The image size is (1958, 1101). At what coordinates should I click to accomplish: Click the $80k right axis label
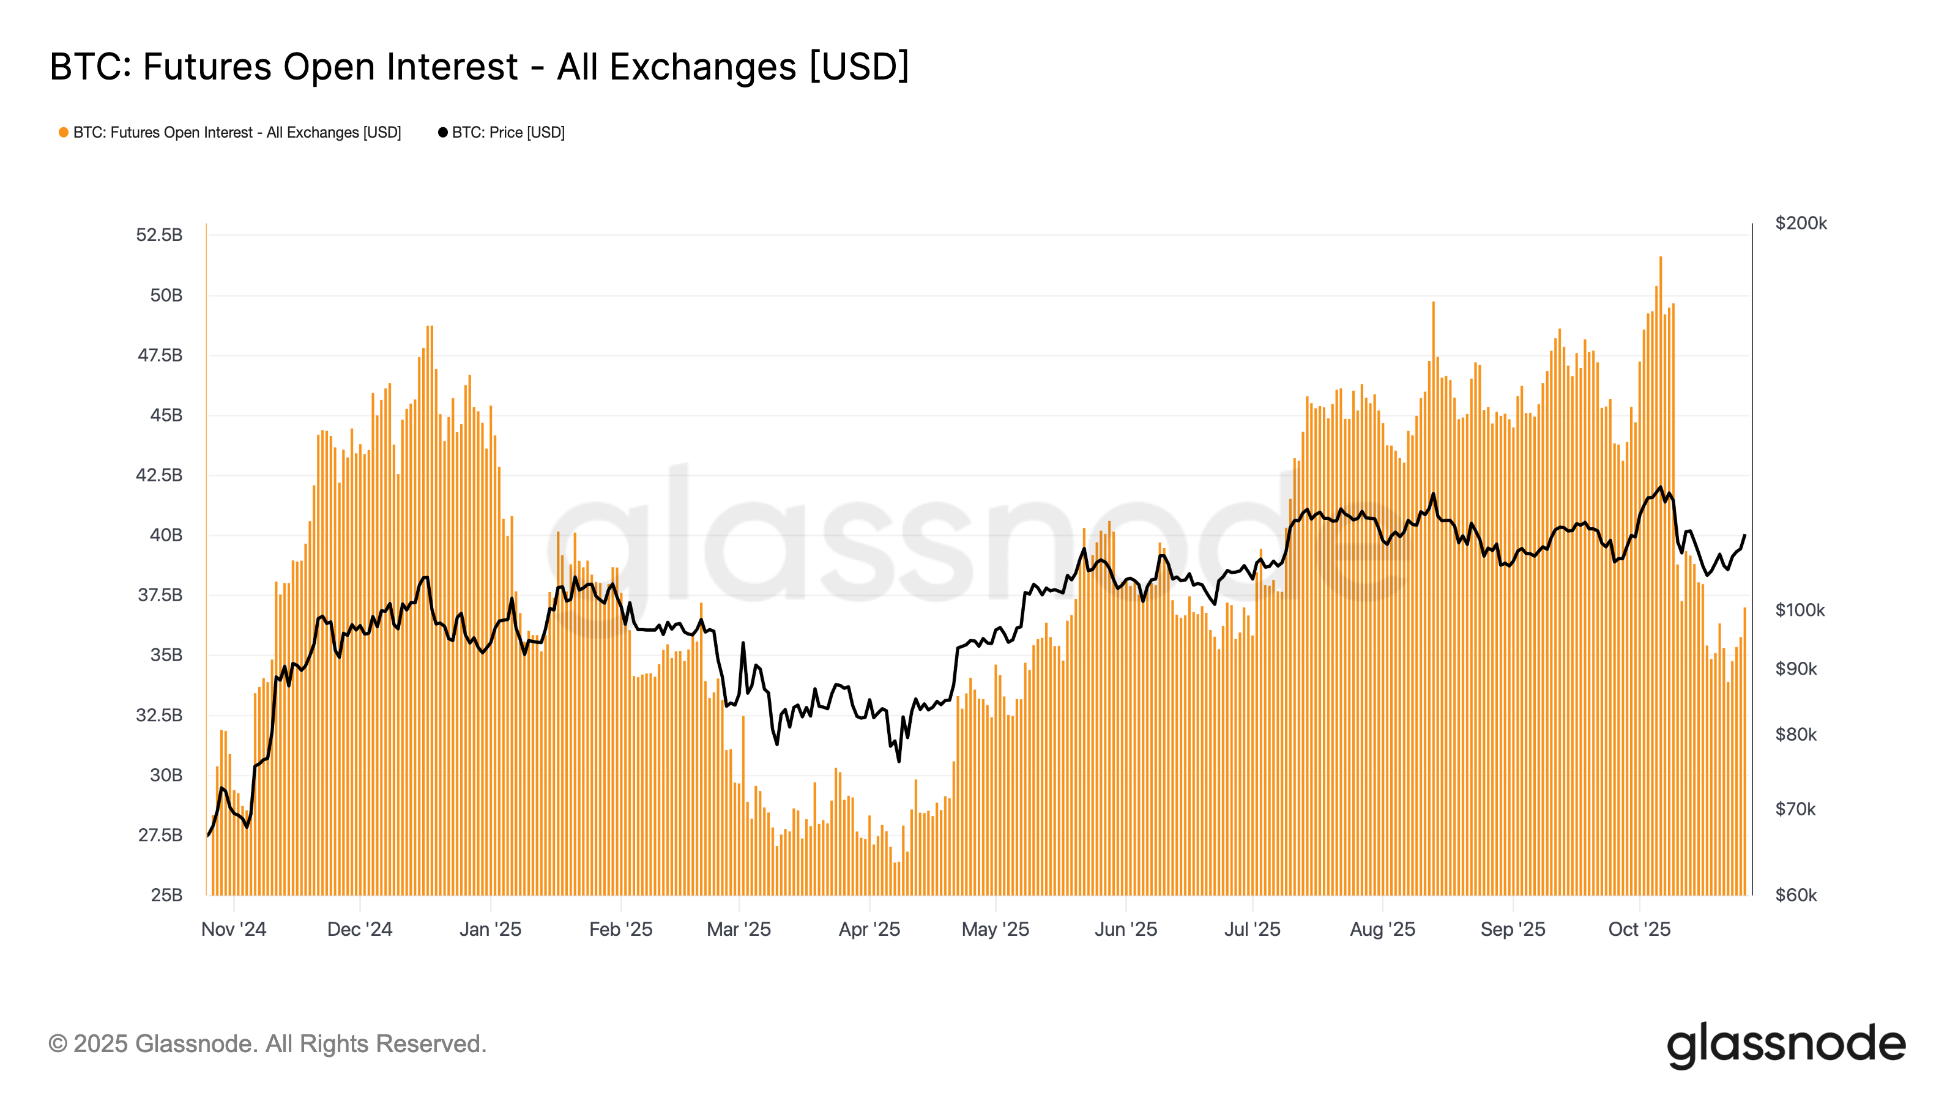pos(1796,735)
